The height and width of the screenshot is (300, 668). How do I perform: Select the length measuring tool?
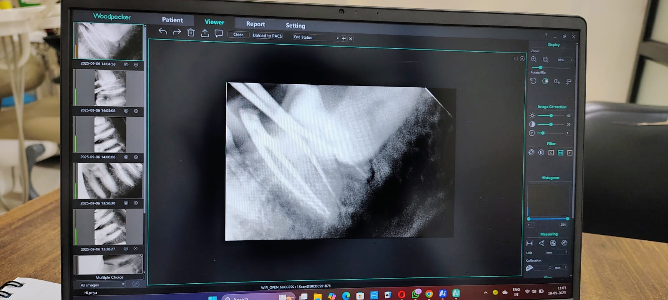[x=529, y=243]
